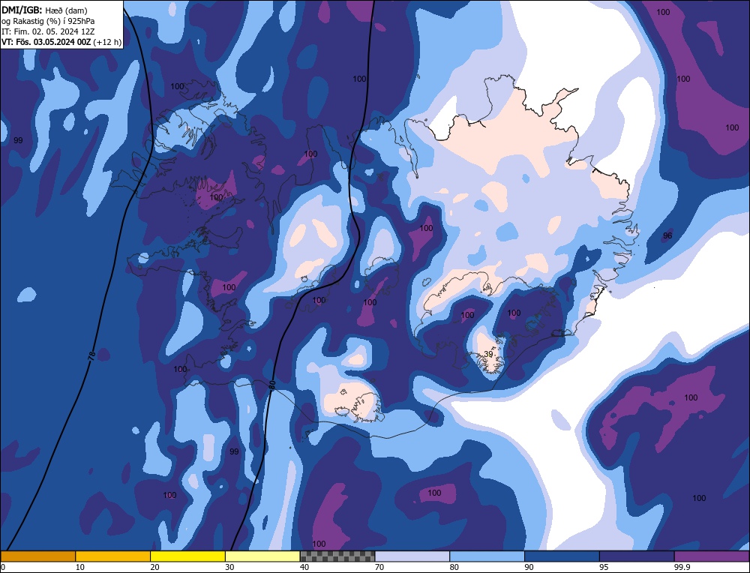Click the dark indigo 95–99.9 legend swatch
The height and width of the screenshot is (573, 750).
point(637,556)
